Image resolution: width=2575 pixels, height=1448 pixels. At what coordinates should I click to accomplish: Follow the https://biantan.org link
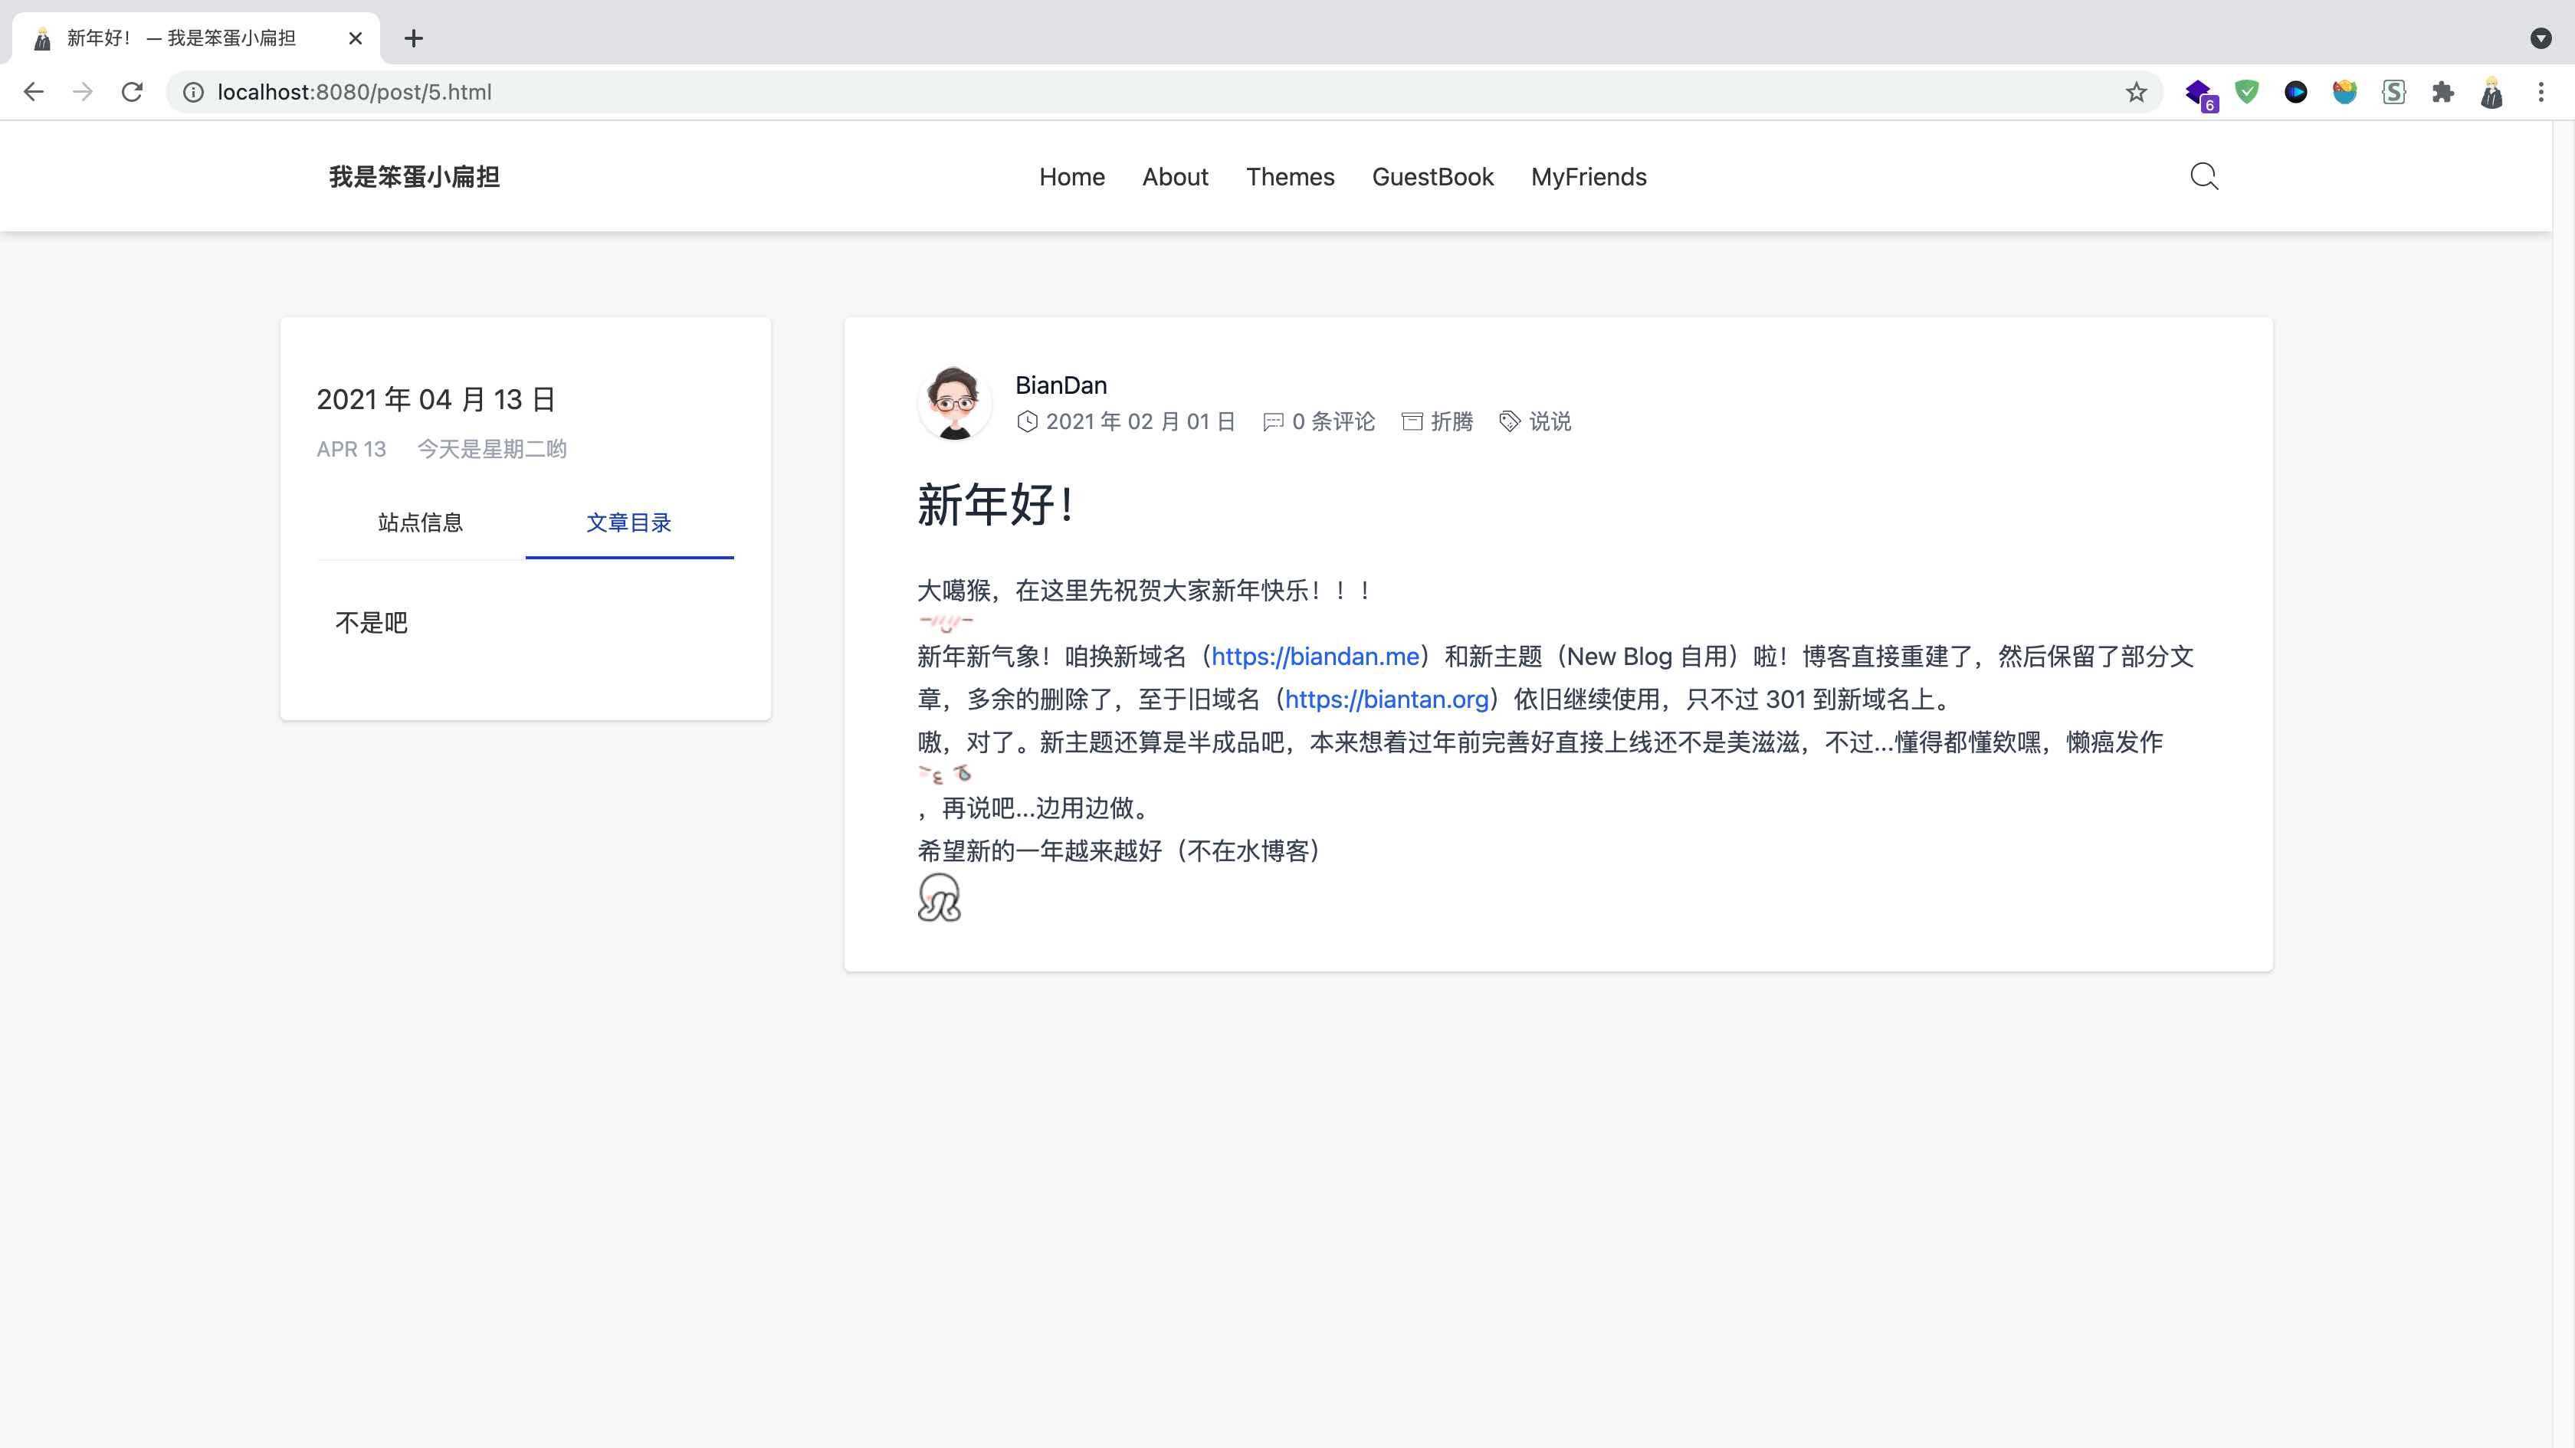1386,699
